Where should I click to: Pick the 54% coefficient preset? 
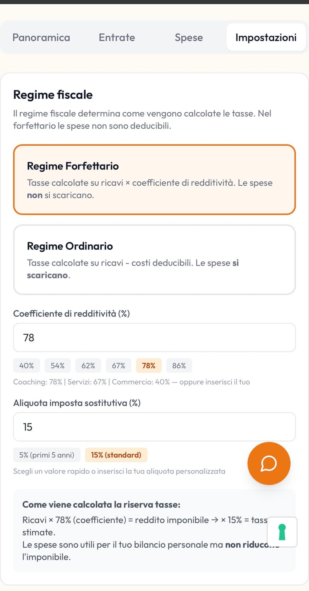pyautogui.click(x=57, y=365)
